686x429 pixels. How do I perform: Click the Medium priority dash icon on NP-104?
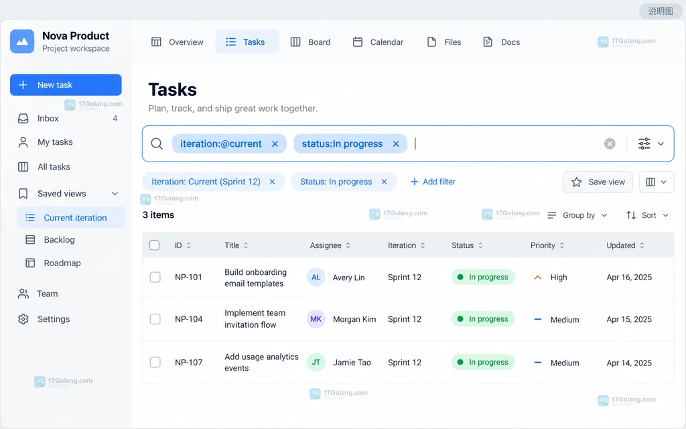coord(538,320)
